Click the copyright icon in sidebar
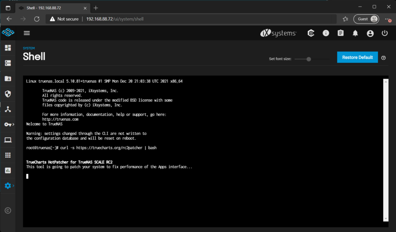 click(x=8, y=210)
